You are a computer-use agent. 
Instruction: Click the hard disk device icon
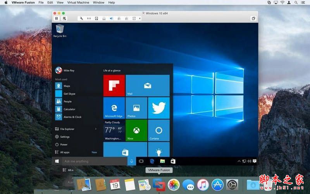tap(96, 18)
